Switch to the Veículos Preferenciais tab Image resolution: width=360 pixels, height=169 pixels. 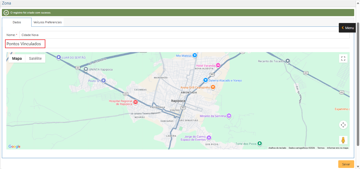coord(47,22)
